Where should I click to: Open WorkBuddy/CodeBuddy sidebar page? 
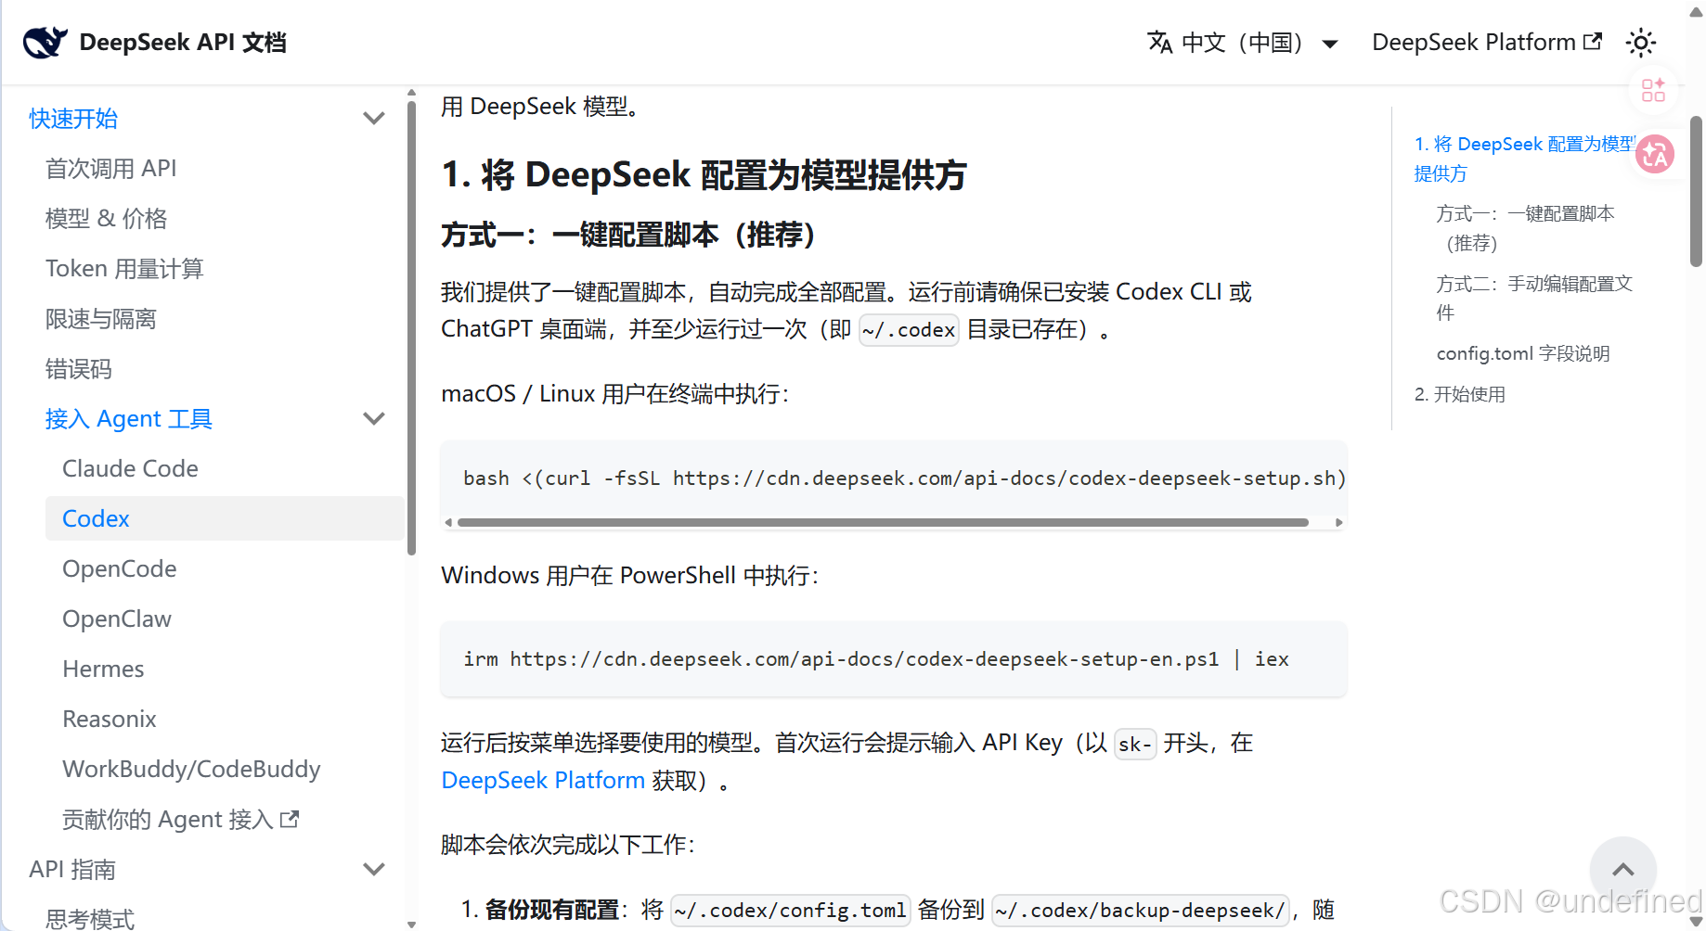click(x=191, y=770)
